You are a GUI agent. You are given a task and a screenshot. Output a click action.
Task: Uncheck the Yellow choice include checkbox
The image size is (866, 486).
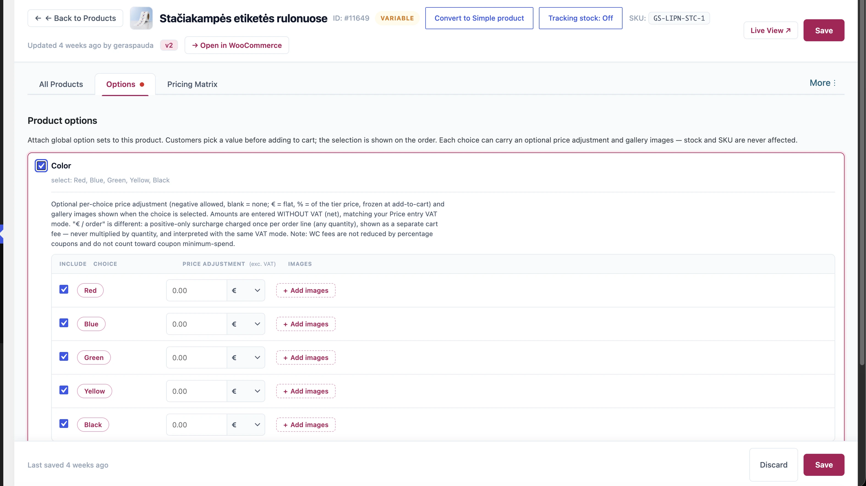click(x=64, y=390)
